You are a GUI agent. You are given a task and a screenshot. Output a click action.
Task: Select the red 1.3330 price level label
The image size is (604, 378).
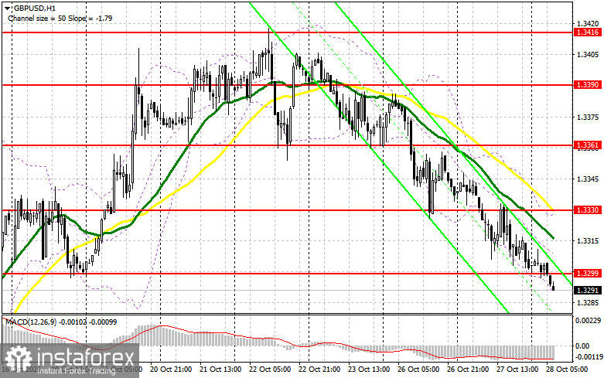tap(587, 210)
